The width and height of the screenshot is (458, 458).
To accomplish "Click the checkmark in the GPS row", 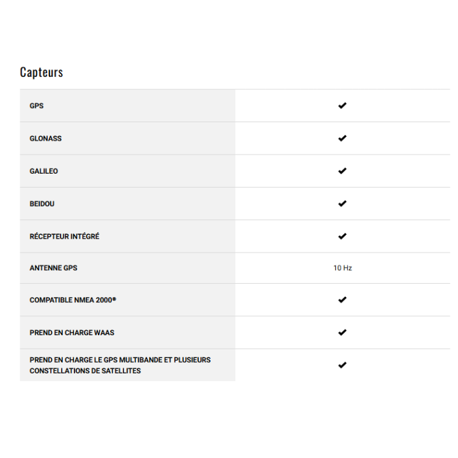I will pos(342,106).
